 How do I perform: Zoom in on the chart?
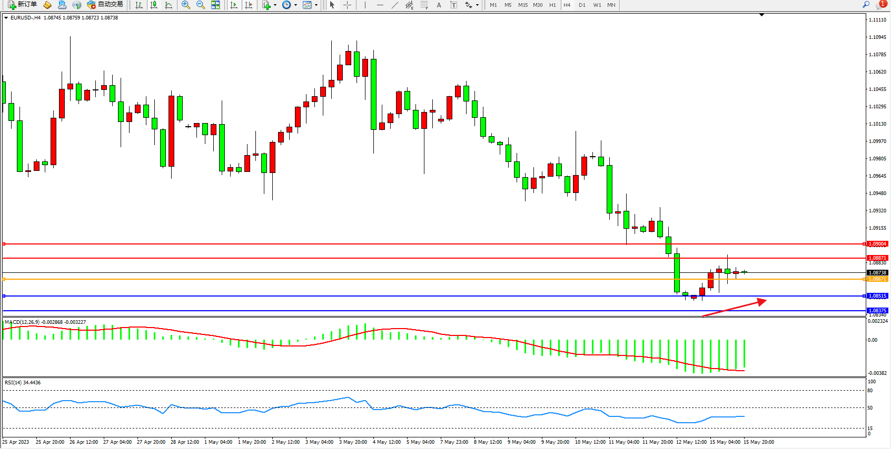[x=186, y=5]
